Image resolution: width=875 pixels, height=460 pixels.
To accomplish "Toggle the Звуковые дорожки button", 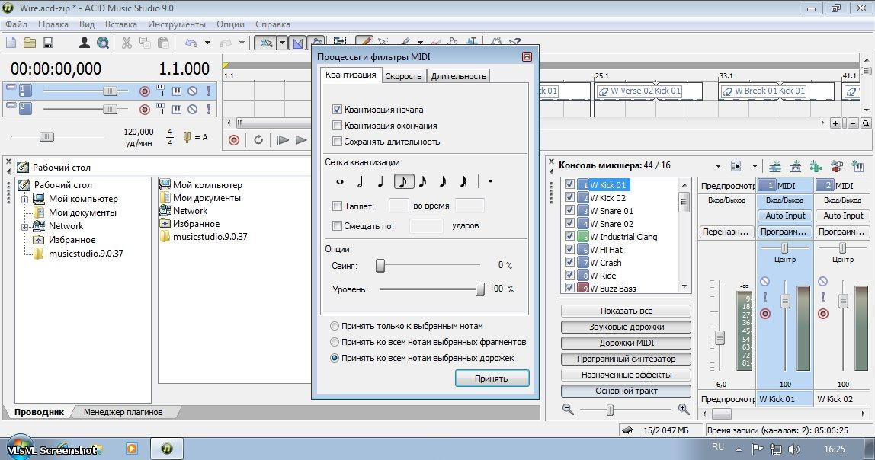I will (x=626, y=327).
